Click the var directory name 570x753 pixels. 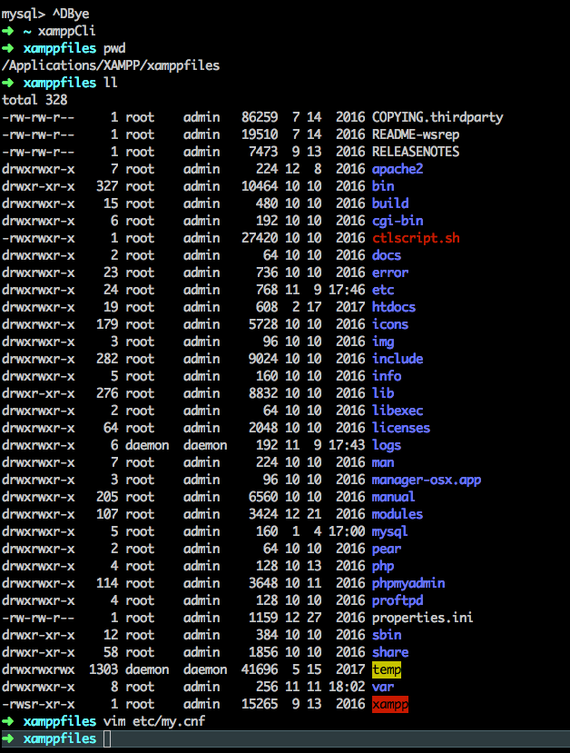[383, 687]
